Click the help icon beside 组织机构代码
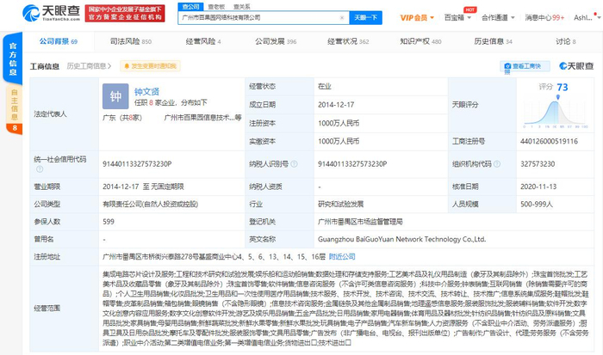Viewport: 603px width, 355px height. [x=497, y=164]
